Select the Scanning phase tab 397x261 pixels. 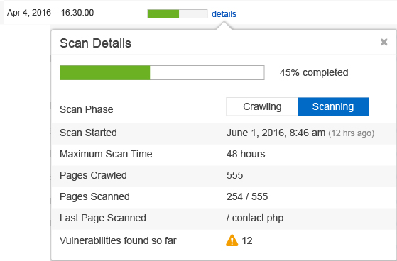coord(333,106)
